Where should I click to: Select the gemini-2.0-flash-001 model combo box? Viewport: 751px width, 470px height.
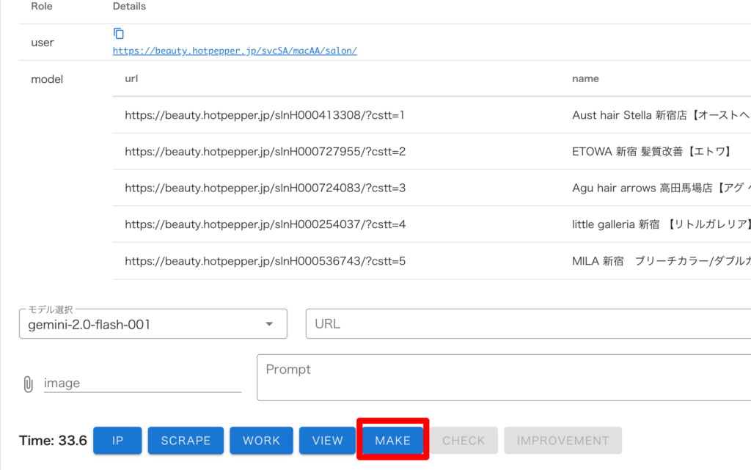[x=147, y=324]
